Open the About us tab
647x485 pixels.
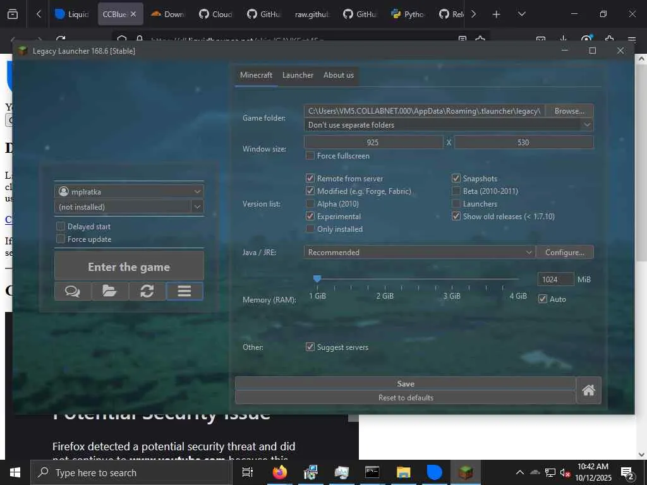coord(339,75)
